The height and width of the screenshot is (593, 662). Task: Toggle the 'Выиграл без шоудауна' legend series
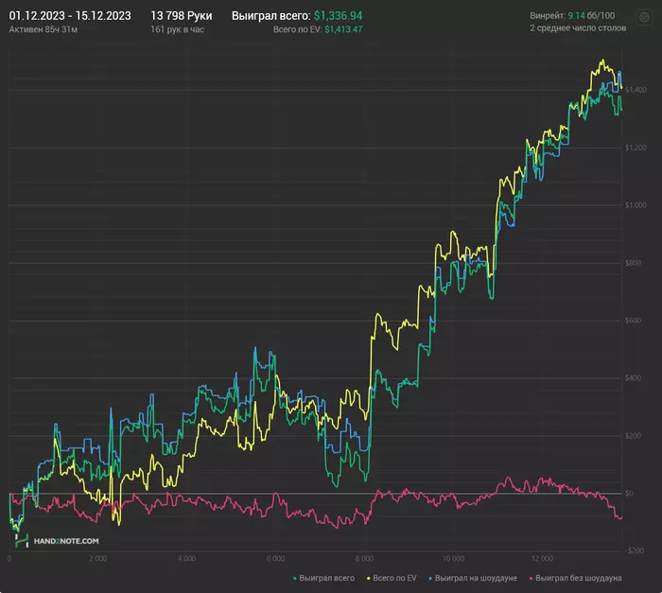click(x=575, y=578)
